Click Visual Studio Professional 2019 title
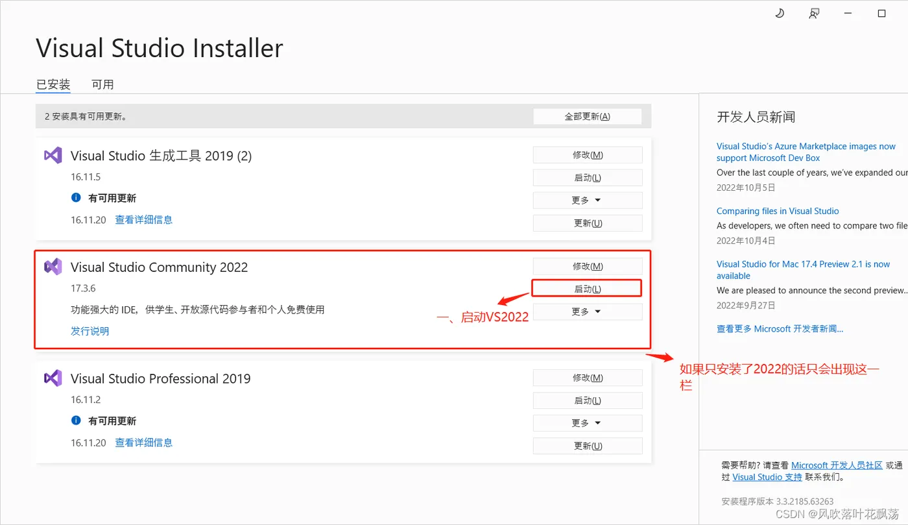The image size is (908, 525). [x=160, y=379]
